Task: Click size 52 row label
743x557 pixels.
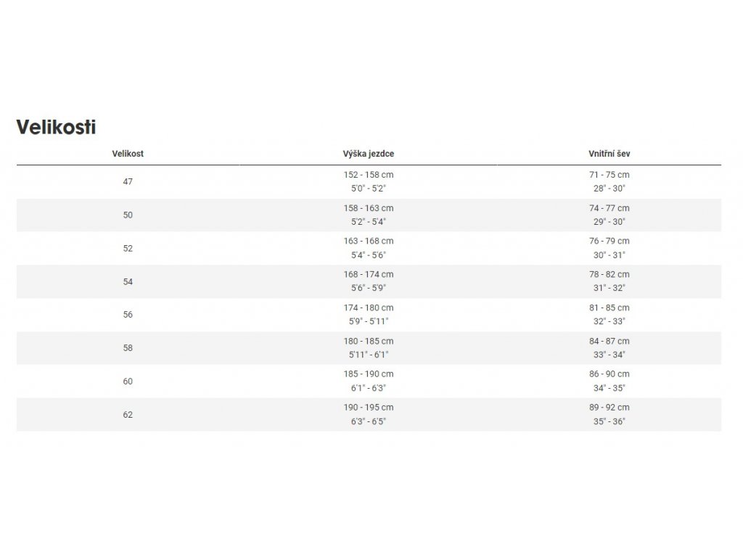Action: coord(128,248)
